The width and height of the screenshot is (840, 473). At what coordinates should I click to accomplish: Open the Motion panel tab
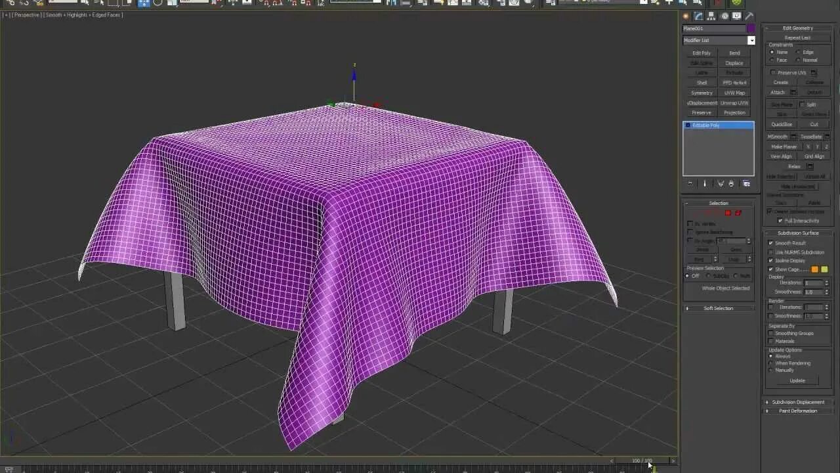pyautogui.click(x=724, y=16)
